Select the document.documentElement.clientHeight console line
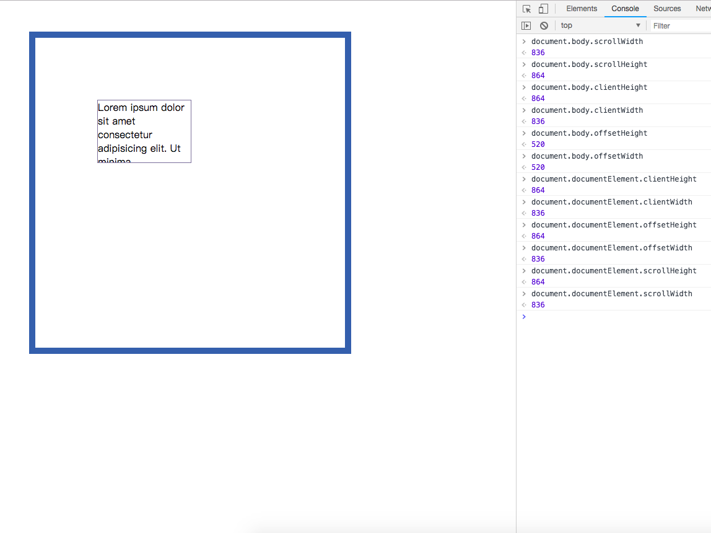The width and height of the screenshot is (711, 533). coord(614,179)
